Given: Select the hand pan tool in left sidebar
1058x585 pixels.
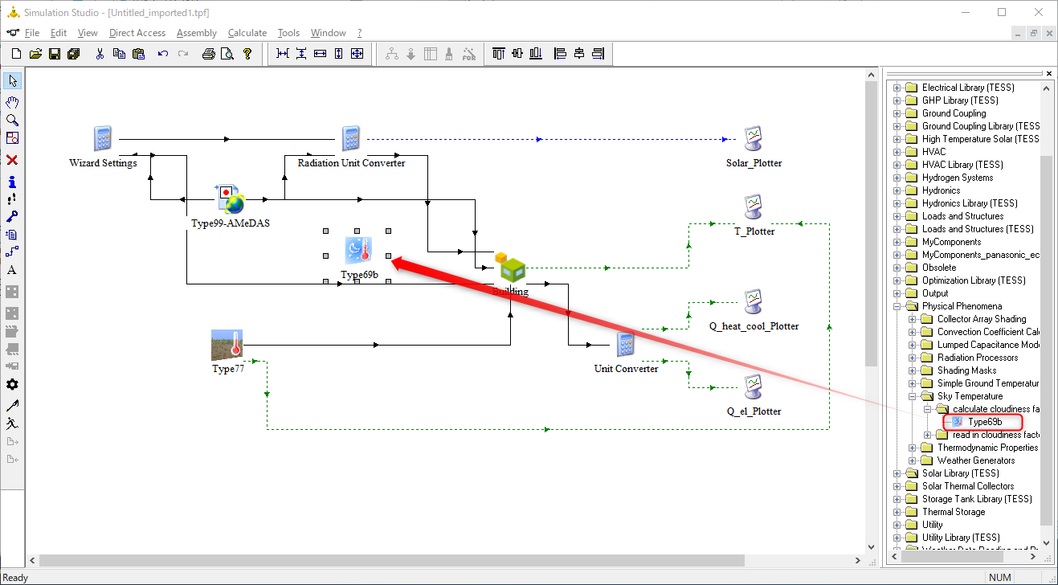Looking at the screenshot, I should click(12, 102).
